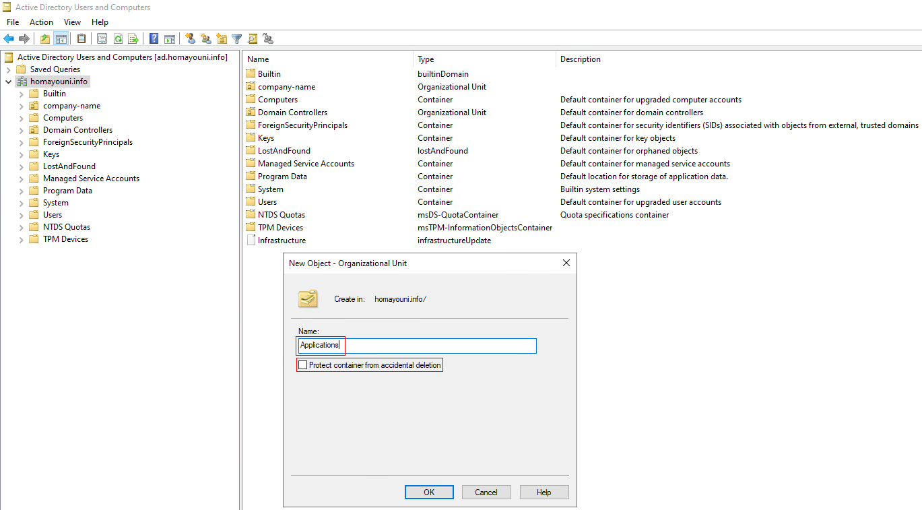Click the Saved Queries folder icon
The width and height of the screenshot is (922, 510).
pos(22,69)
